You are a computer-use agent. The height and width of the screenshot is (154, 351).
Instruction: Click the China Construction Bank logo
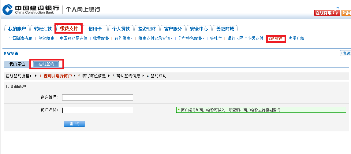[31, 9]
